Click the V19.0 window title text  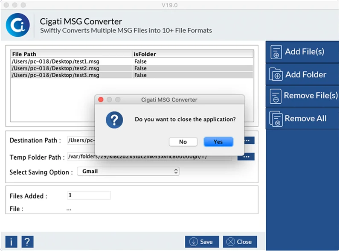coord(169,5)
